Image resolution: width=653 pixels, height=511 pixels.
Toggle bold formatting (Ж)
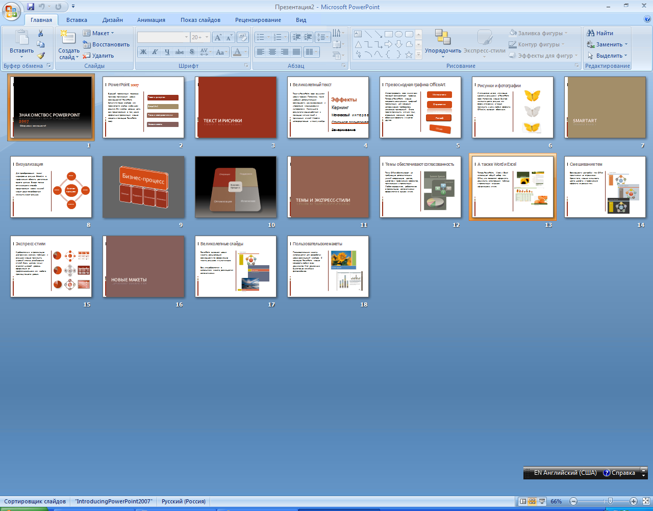pos(143,52)
